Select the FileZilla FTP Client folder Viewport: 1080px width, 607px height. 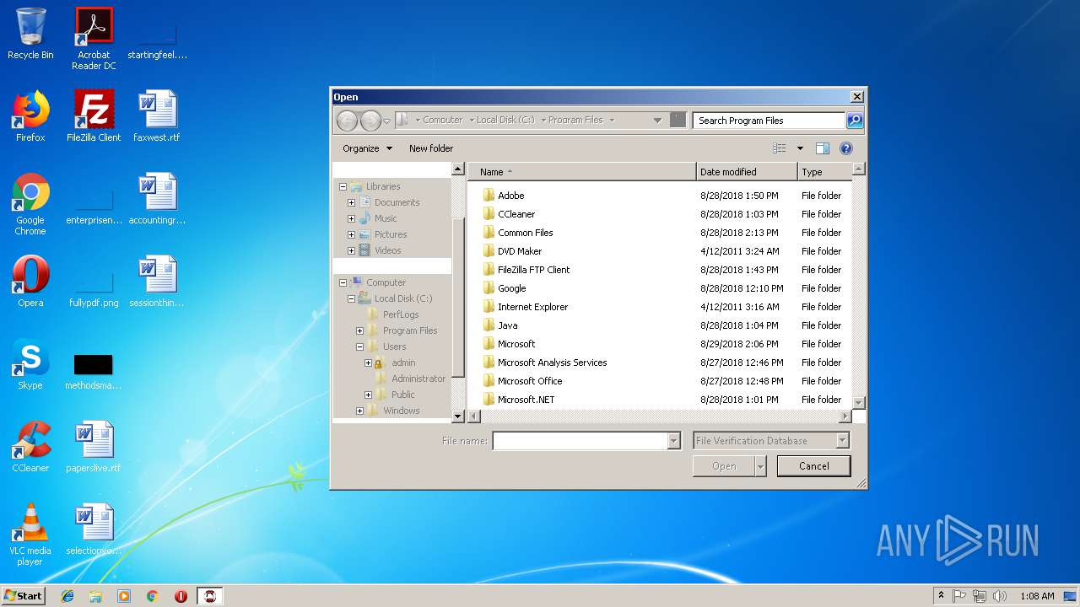533,270
